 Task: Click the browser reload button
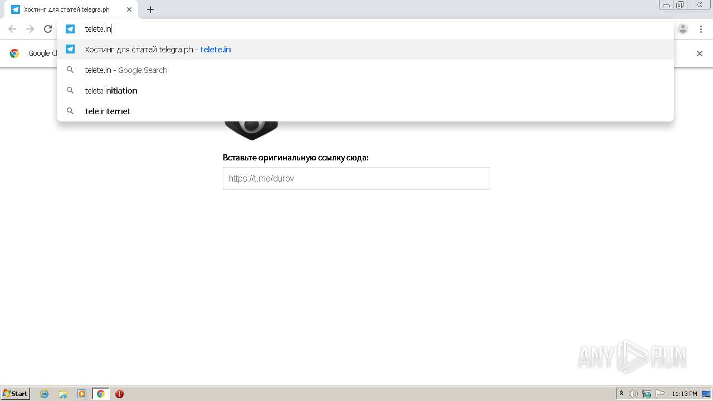48,29
